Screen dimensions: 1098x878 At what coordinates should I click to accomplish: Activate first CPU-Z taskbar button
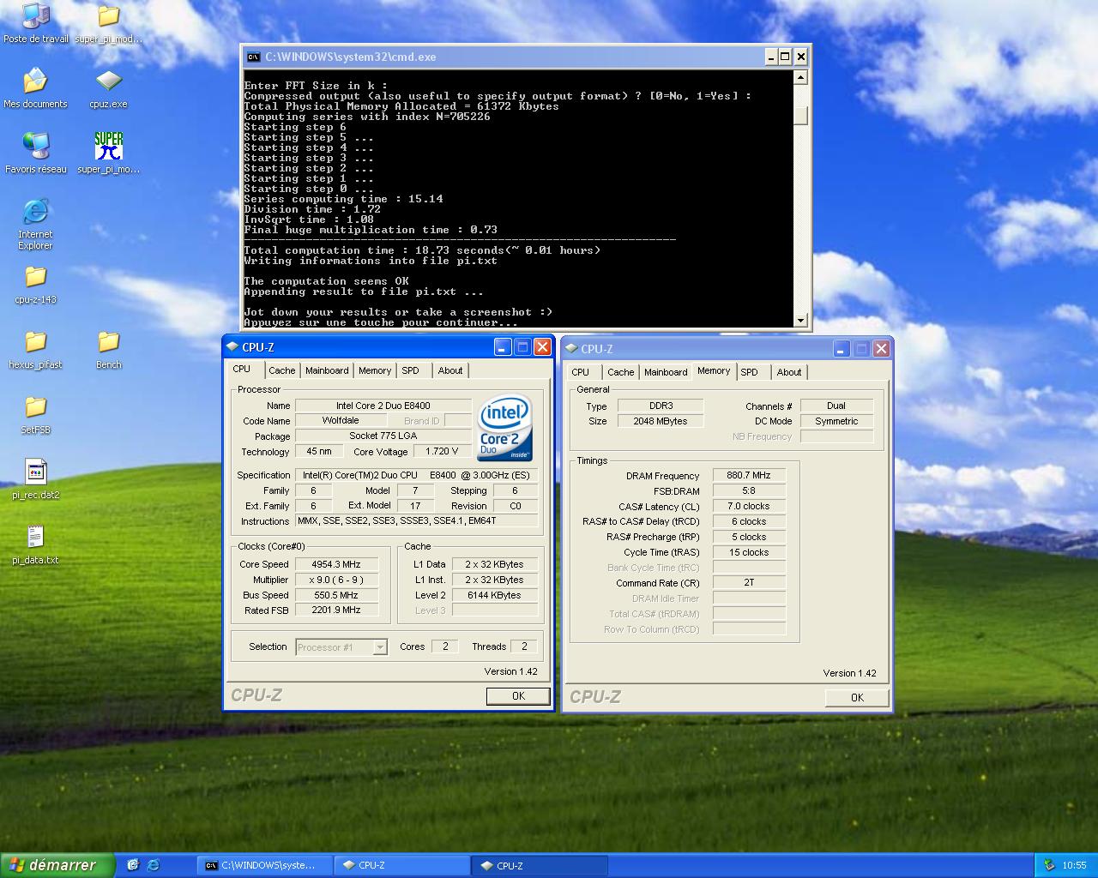tap(401, 865)
